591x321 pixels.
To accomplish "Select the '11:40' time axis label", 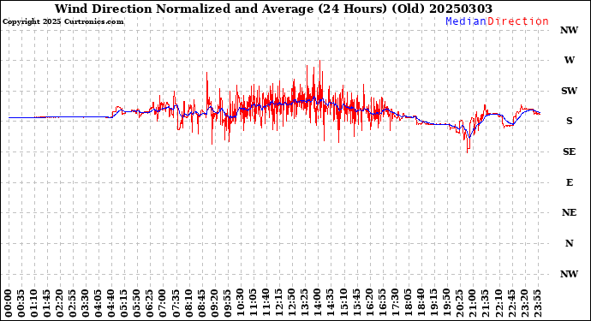I will tap(266, 303).
